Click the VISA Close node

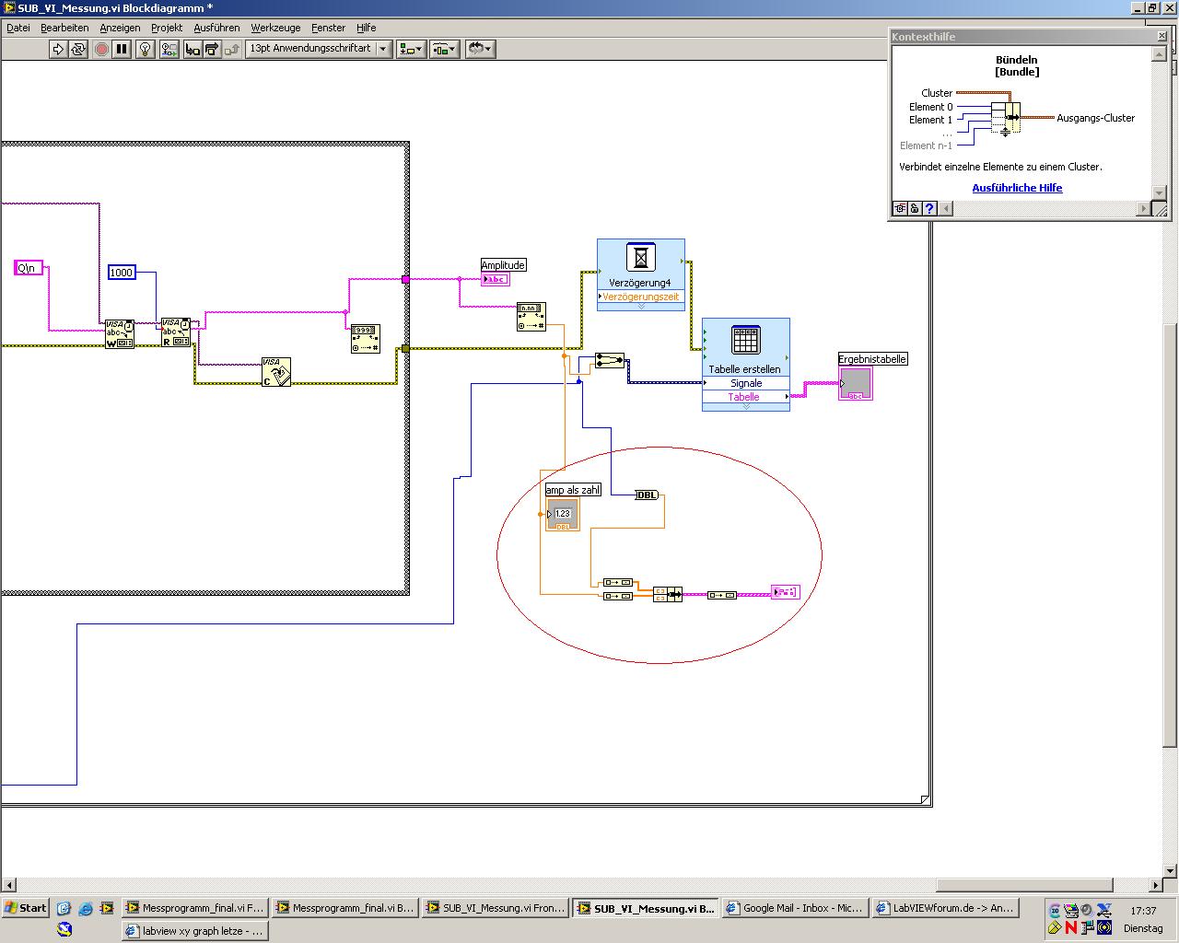click(x=276, y=372)
